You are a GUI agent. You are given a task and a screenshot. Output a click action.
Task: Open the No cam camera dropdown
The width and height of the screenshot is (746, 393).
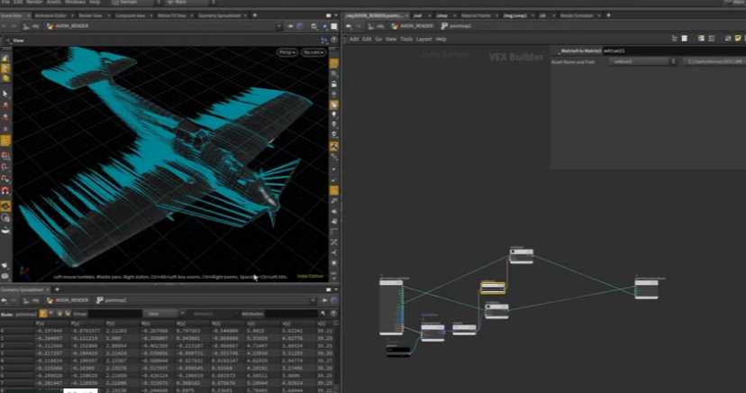click(x=313, y=53)
